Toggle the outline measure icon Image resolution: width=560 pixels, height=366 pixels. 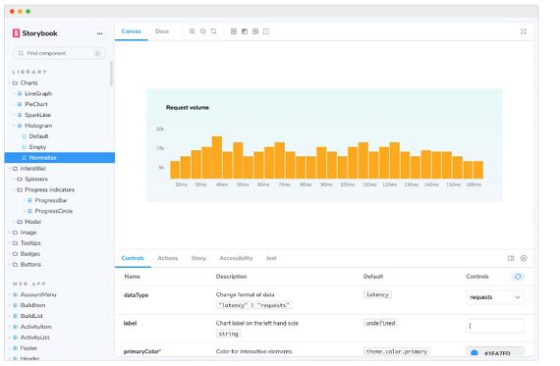(265, 31)
